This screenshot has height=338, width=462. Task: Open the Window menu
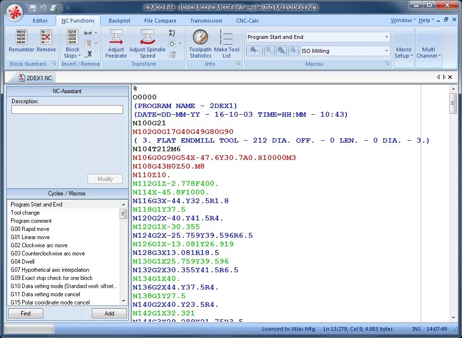pos(403,20)
